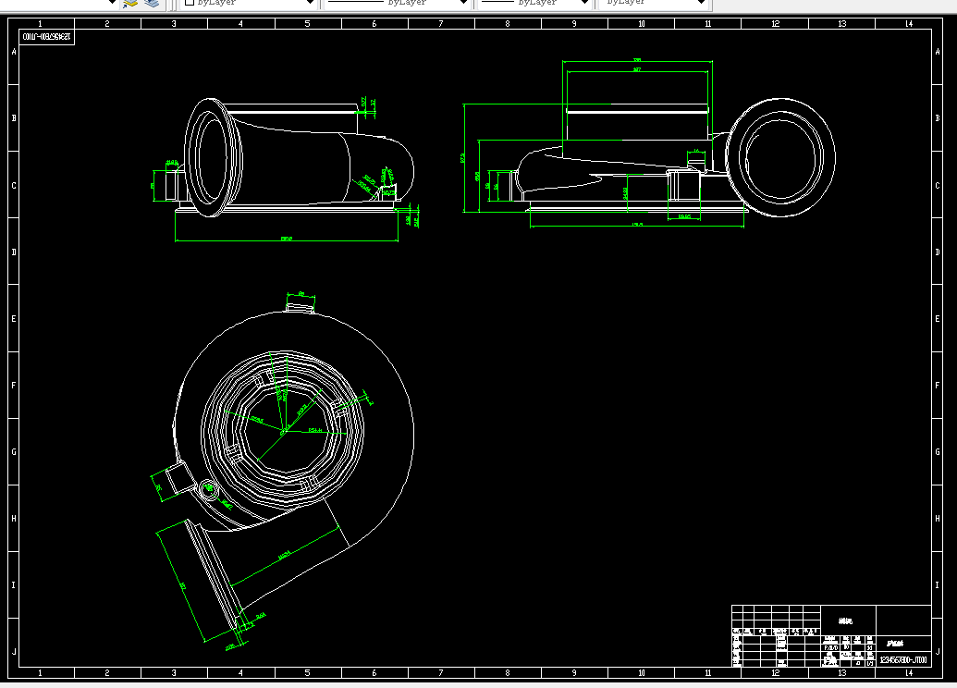Open the lineweight ByLayer dropdown

534,3
